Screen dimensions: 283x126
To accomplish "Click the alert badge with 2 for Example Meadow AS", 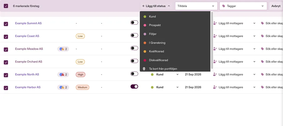I will [63, 49].
